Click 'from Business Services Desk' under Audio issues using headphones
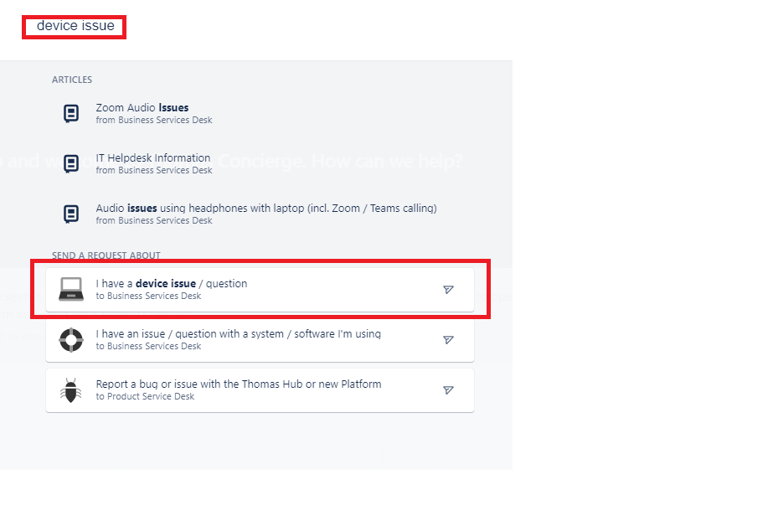This screenshot has width=773, height=526. (x=154, y=221)
